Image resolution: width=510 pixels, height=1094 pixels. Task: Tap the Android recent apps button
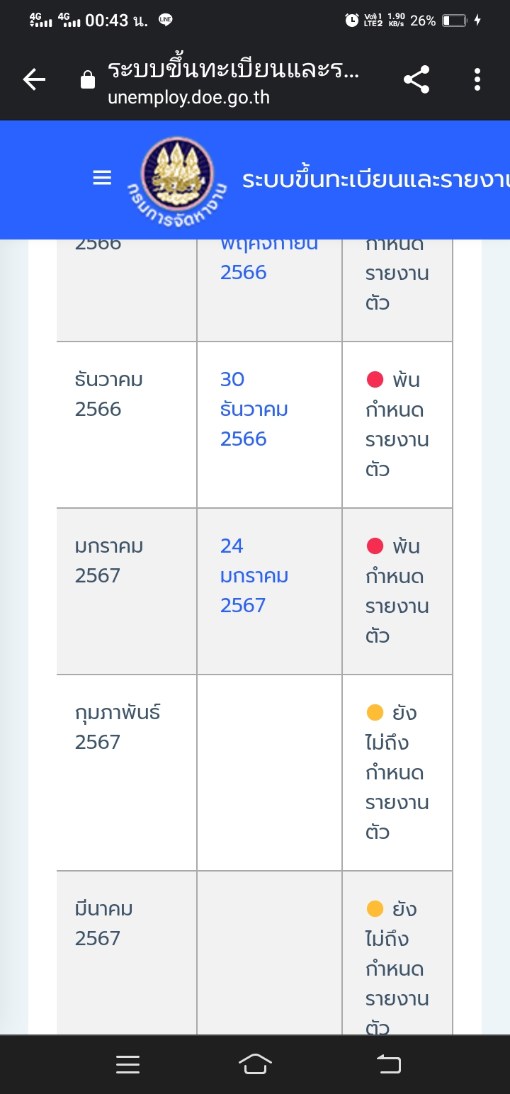[127, 1064]
